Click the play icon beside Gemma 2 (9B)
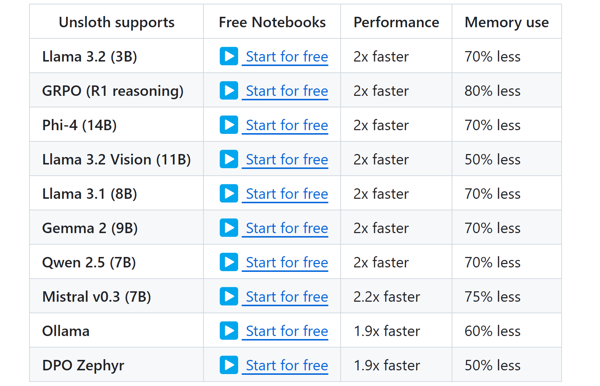600x386 pixels. (x=229, y=228)
